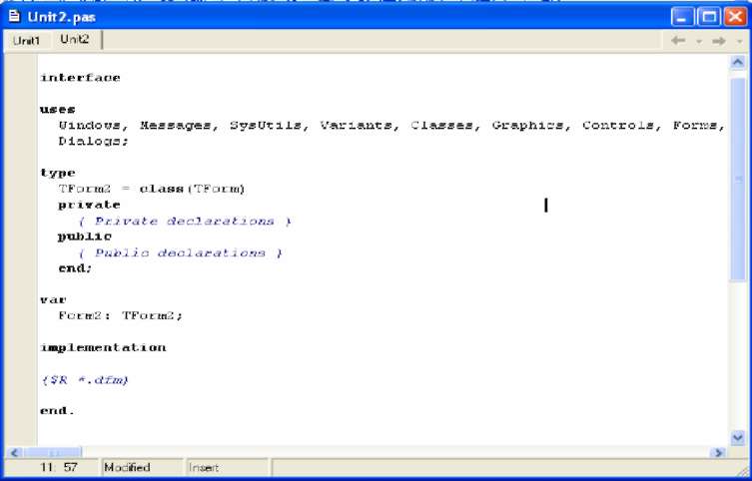
Task: Maximize the Unit2.pas window
Action: pos(709,17)
